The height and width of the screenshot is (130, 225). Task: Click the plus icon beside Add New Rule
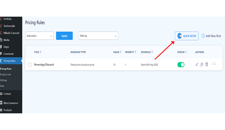coord(203,36)
